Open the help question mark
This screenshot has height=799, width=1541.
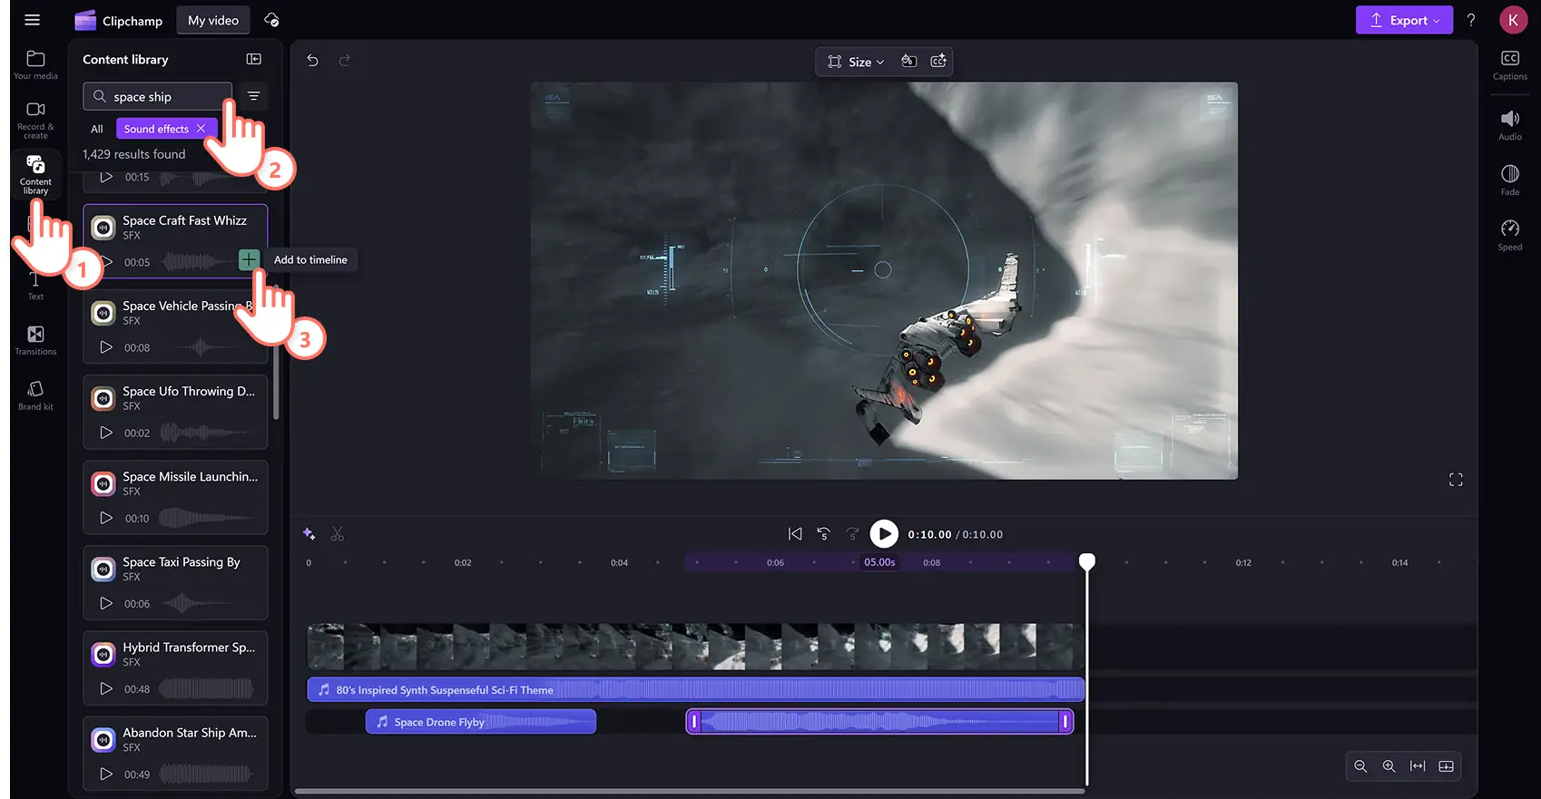click(1471, 20)
